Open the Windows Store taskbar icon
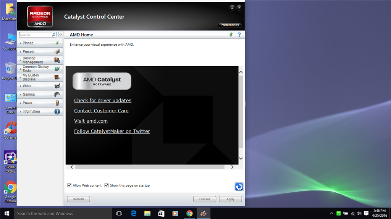The width and height of the screenshot is (391, 219). (162, 213)
